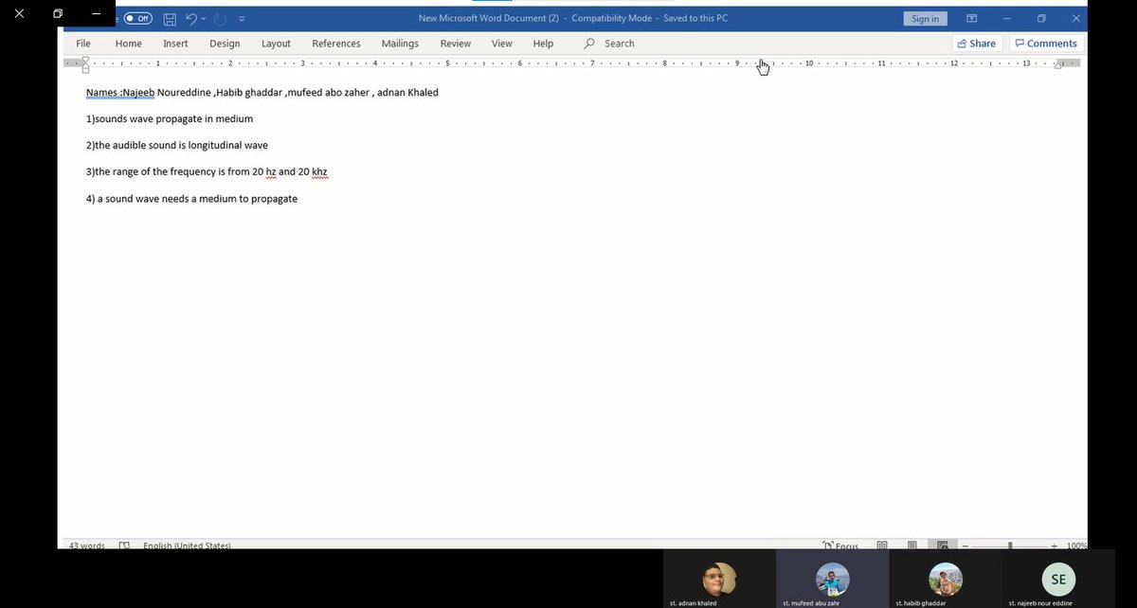
Task: Switch to the View ribbon tab
Action: 502,44
